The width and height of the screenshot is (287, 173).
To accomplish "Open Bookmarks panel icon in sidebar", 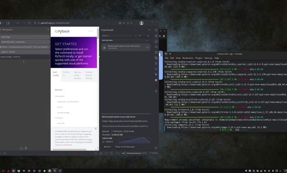I will click(156, 30).
